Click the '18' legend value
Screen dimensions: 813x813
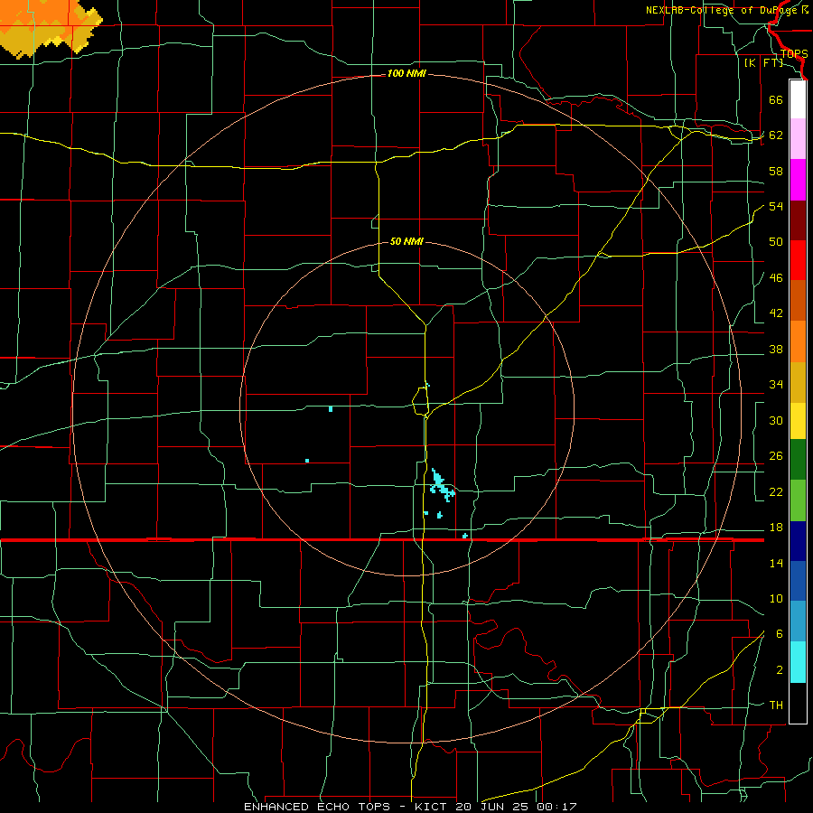[x=776, y=528]
